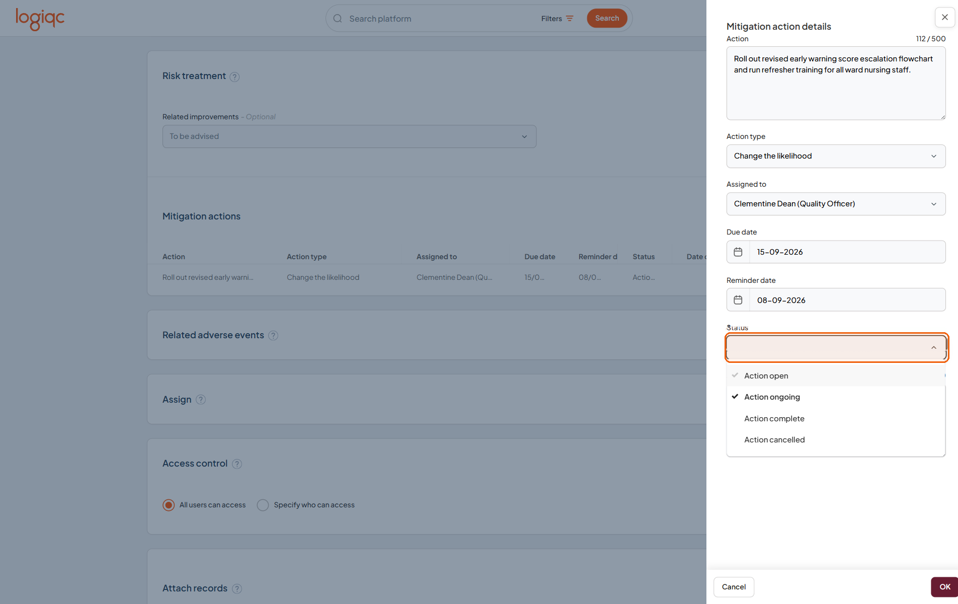Edit the Reminder date field 08-09-2026
958x604 pixels.
847,300
